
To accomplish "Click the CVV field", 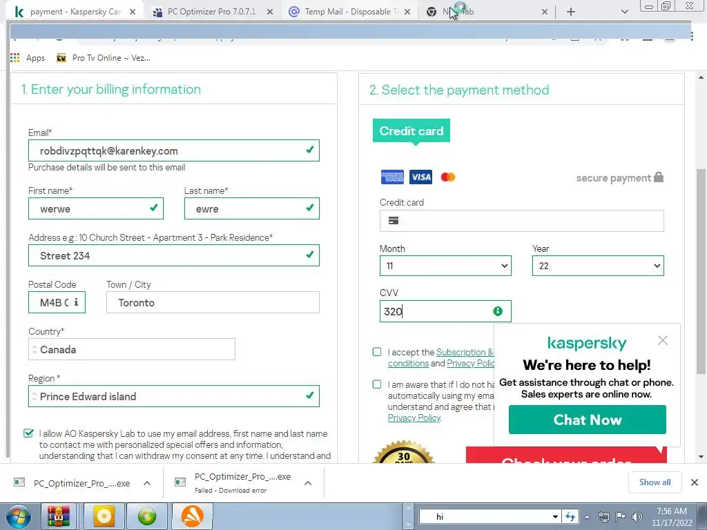I will (x=445, y=311).
